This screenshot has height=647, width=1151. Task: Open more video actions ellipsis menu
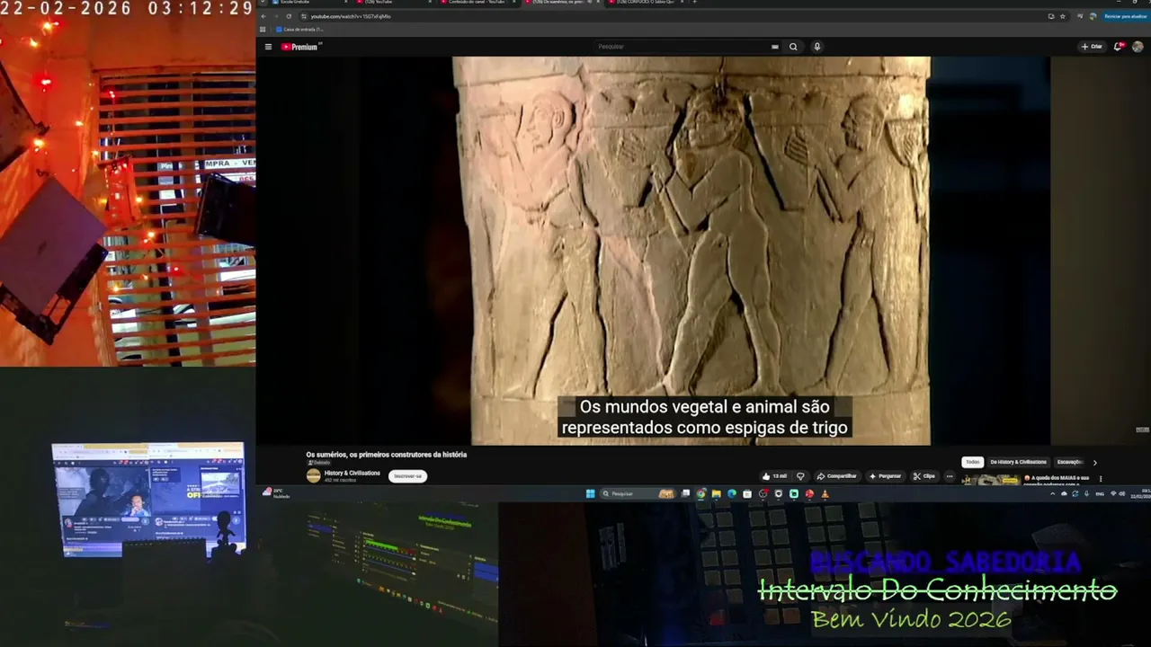(x=949, y=476)
